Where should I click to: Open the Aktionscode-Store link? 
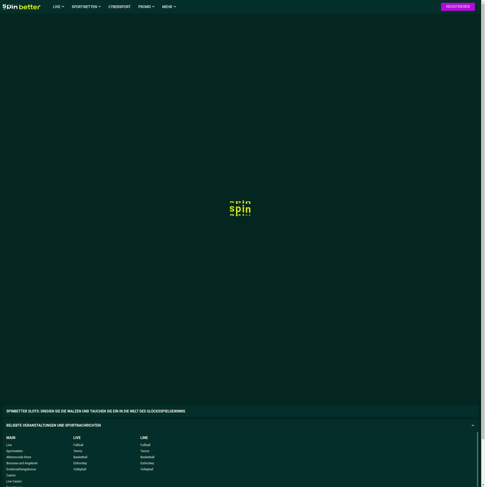click(19, 457)
